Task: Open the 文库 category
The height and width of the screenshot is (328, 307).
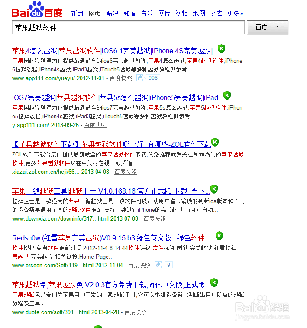Action: point(217,13)
